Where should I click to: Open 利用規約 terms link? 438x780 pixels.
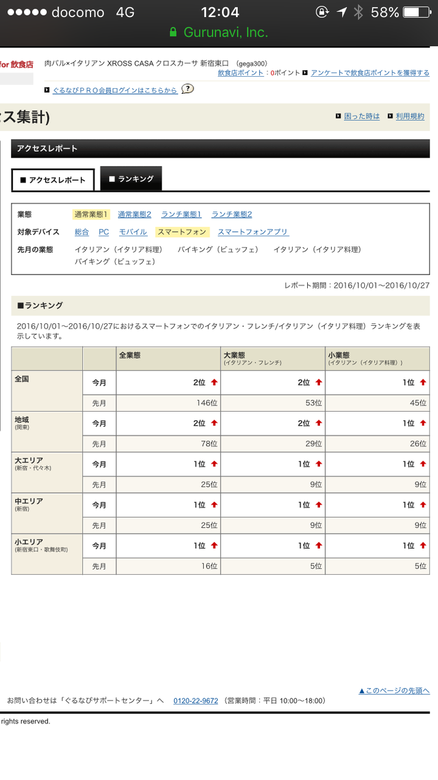click(410, 116)
